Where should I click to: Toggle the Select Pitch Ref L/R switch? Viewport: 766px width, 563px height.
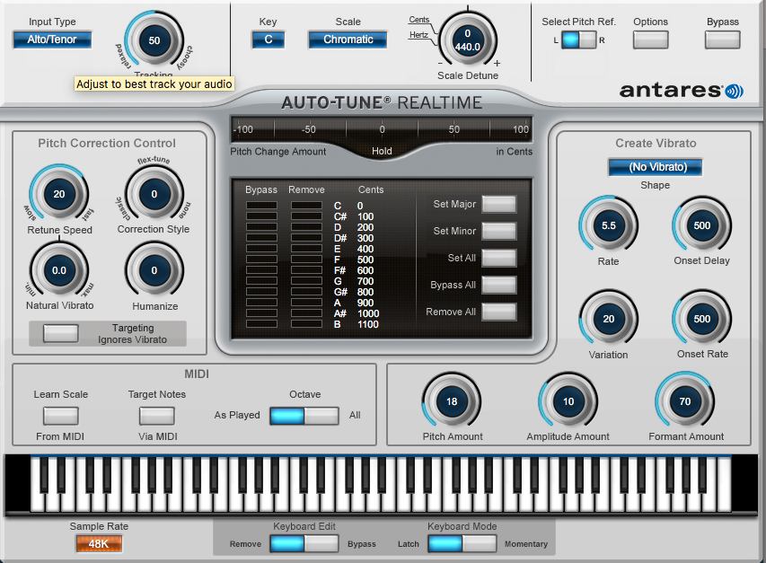tap(579, 40)
